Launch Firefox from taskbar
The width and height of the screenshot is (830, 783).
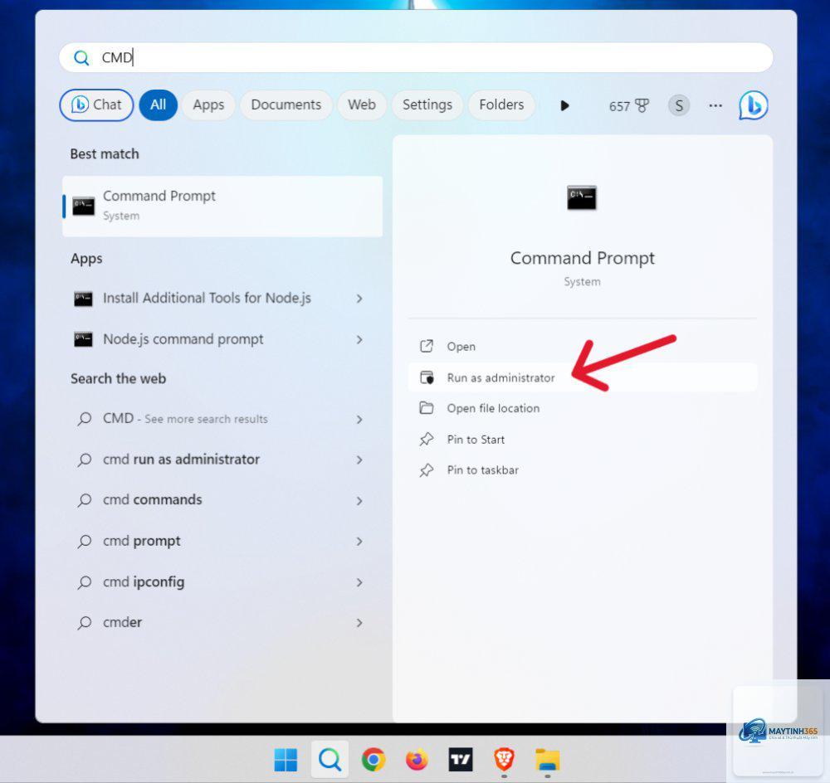click(417, 761)
